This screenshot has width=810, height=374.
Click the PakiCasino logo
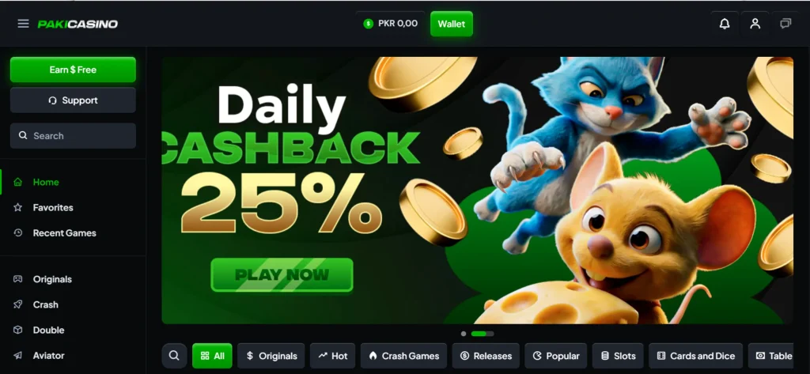(x=78, y=25)
